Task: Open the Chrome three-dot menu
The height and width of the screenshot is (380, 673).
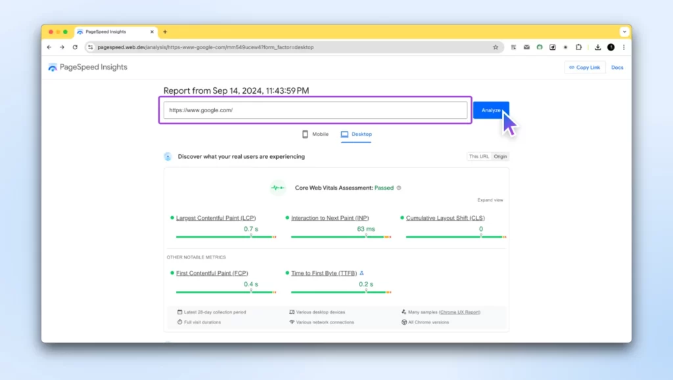Action: 624,47
